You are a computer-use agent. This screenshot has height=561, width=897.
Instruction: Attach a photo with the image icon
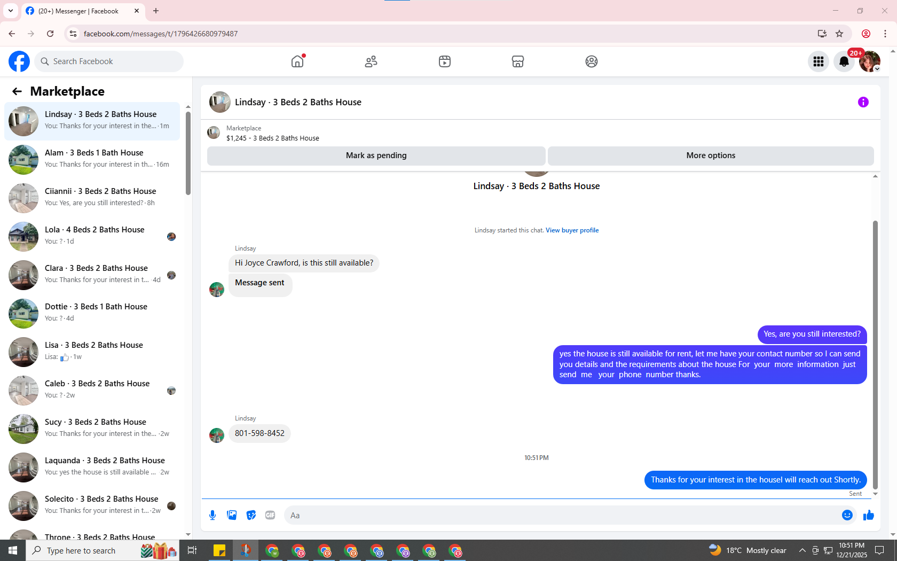click(232, 515)
